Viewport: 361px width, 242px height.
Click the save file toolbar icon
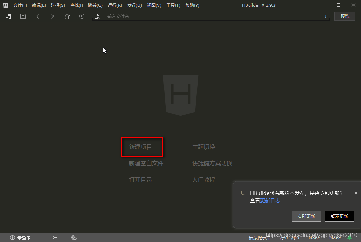[x=23, y=16]
